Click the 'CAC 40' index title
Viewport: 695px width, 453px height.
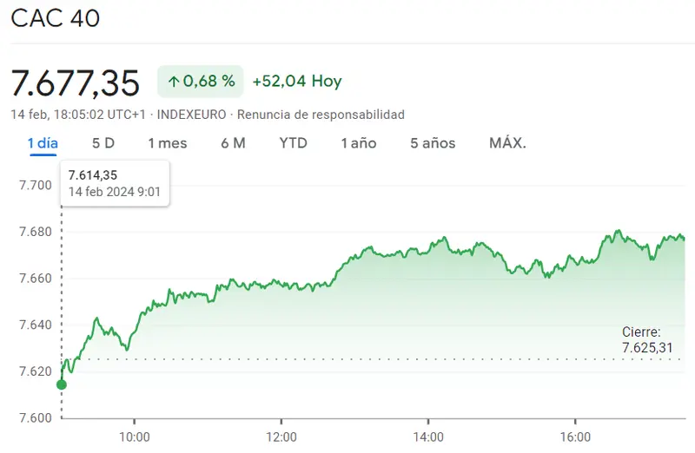[56, 18]
